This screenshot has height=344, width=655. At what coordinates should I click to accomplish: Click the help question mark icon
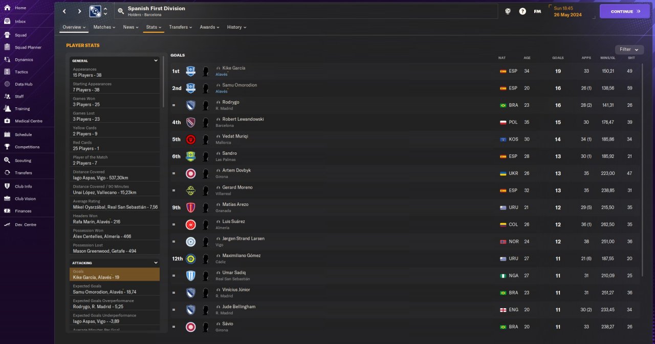[522, 11]
